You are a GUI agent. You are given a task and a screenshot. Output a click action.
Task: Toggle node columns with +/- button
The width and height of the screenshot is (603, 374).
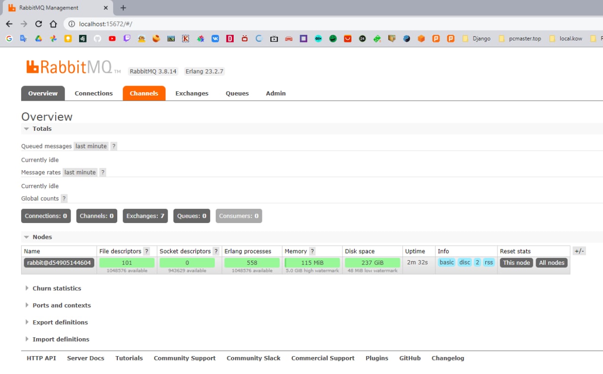click(579, 251)
